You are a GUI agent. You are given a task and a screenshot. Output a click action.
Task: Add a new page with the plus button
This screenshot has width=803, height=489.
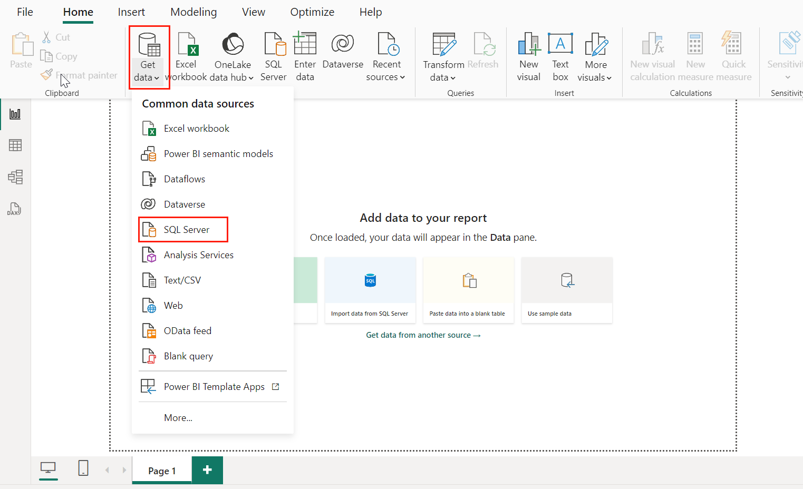click(207, 470)
